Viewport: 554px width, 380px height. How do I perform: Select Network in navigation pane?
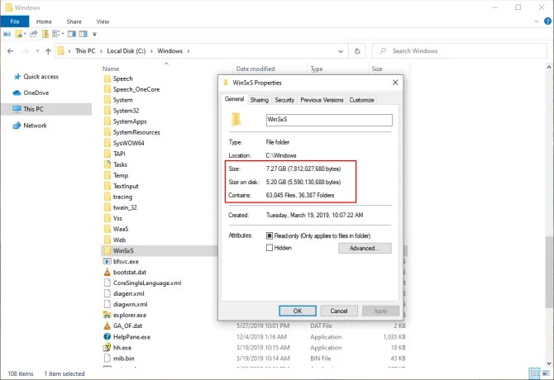(x=35, y=126)
